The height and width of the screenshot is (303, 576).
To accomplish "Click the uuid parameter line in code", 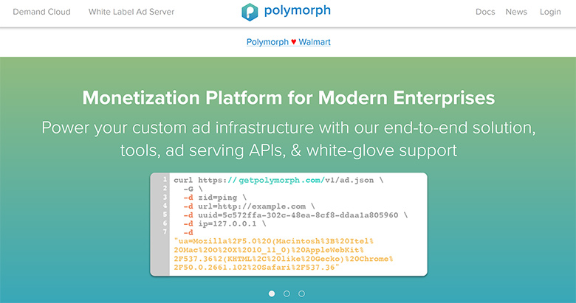I will click(x=295, y=215).
